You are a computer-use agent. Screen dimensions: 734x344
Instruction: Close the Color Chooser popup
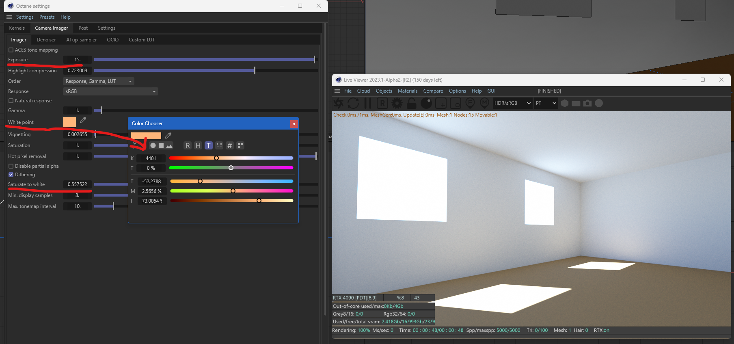click(294, 124)
